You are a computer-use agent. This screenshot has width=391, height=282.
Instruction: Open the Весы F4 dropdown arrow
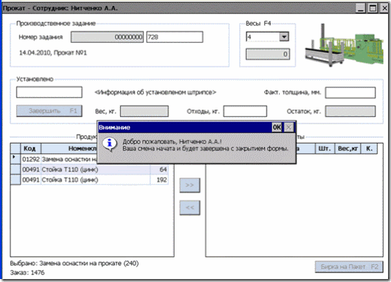coord(284,37)
